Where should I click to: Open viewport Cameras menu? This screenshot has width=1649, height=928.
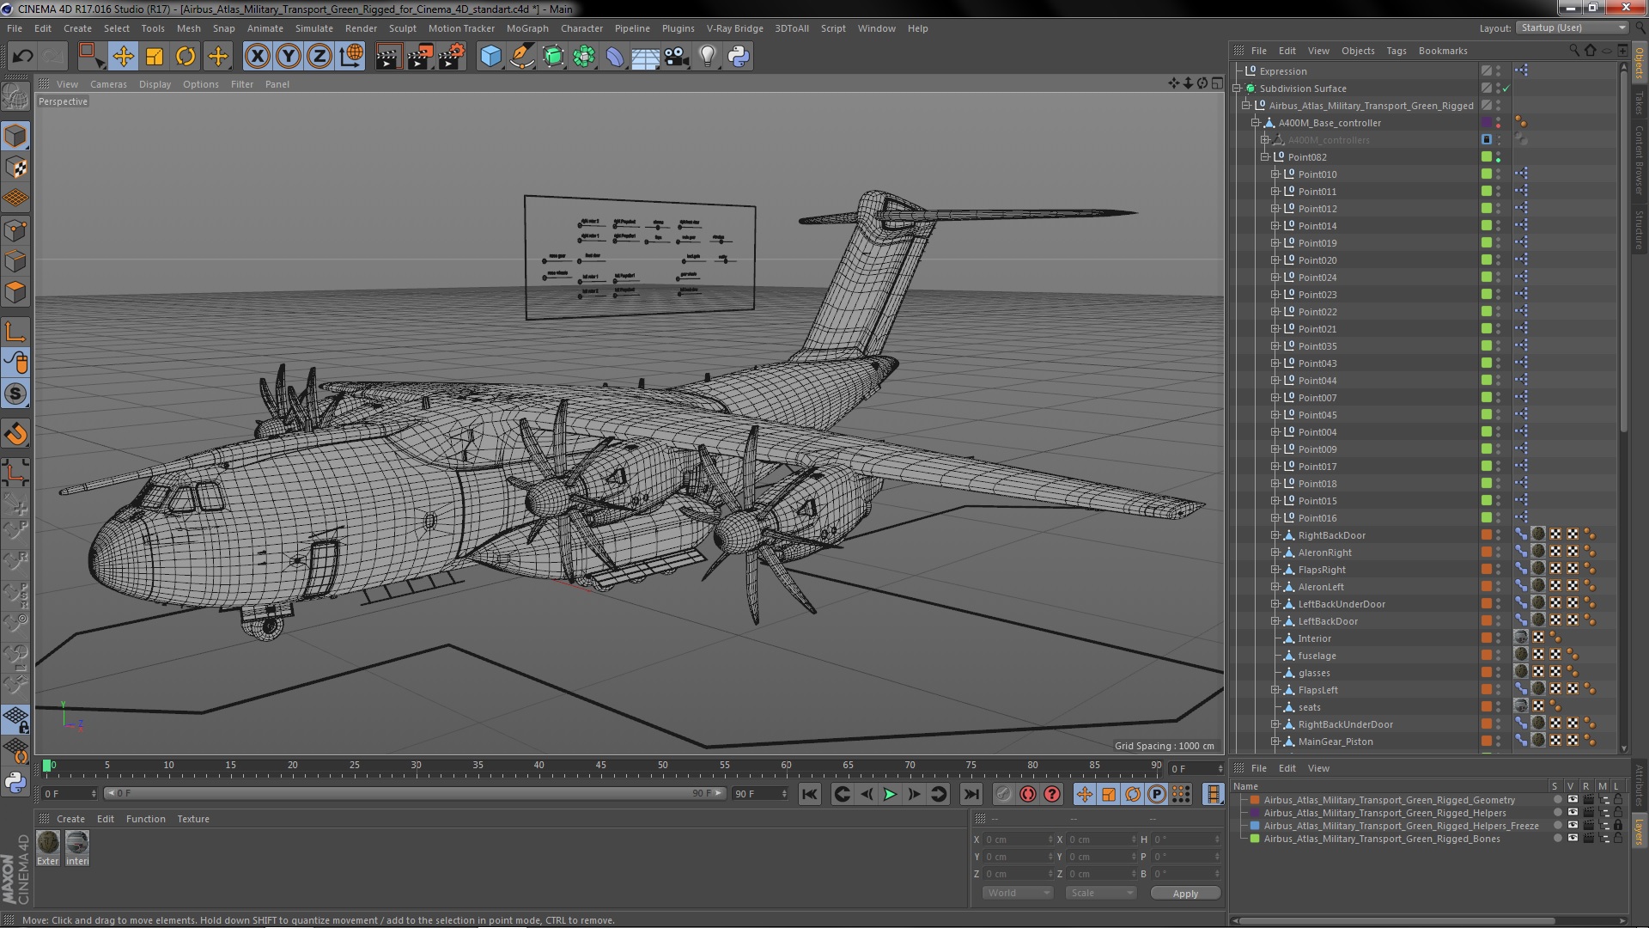pyautogui.click(x=108, y=84)
